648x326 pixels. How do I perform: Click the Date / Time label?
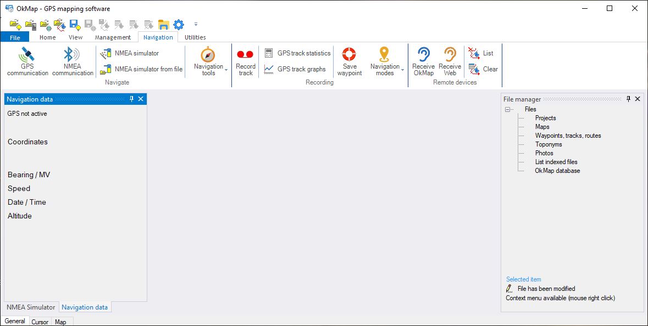click(x=27, y=202)
